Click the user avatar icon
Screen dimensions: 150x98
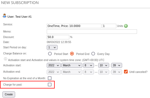[5, 16]
